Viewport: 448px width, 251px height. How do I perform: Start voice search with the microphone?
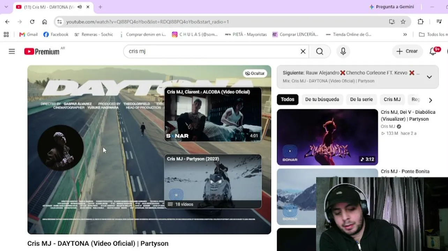pos(343,52)
